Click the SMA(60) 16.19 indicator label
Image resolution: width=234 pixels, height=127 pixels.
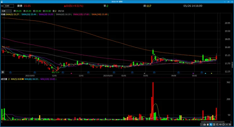point(64,15)
